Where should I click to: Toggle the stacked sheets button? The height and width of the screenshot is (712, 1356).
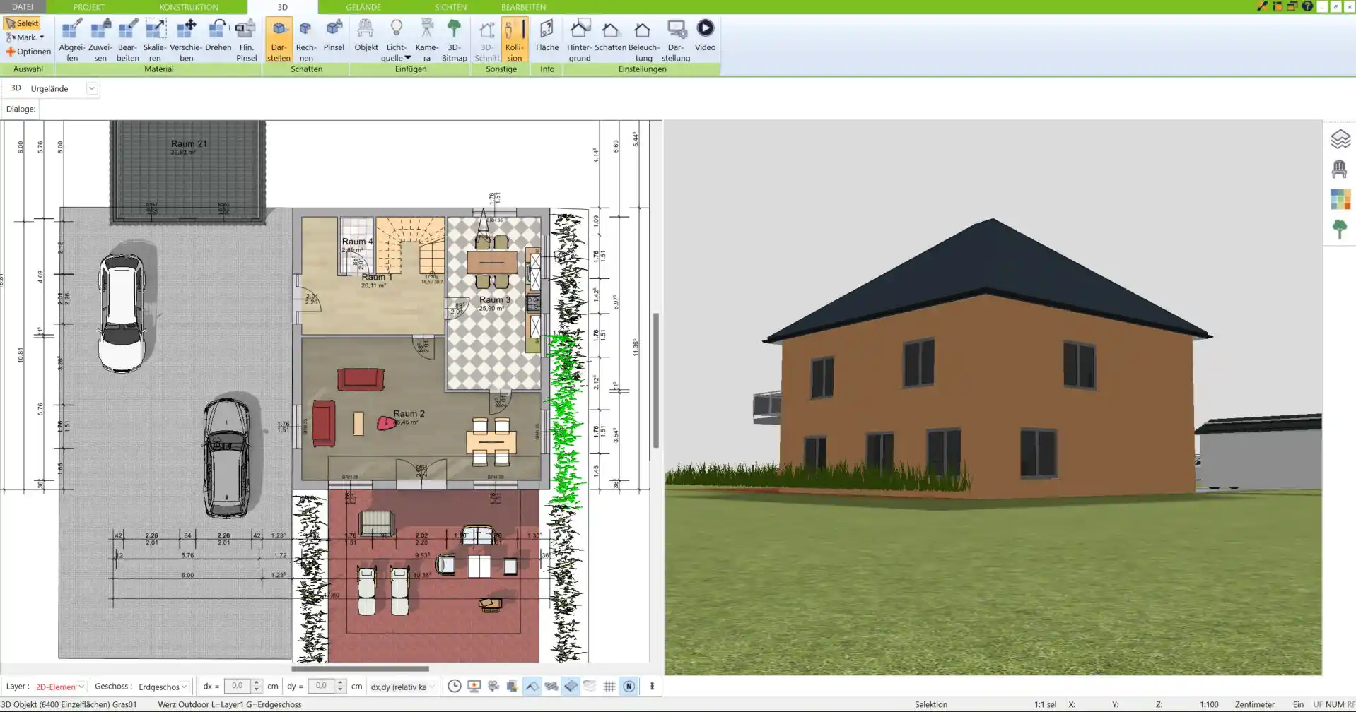[590, 686]
